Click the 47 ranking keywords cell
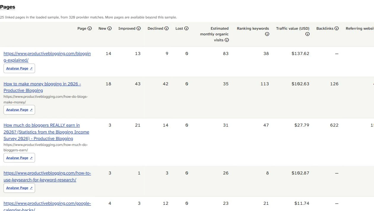The image size is (374, 211). tap(266, 125)
